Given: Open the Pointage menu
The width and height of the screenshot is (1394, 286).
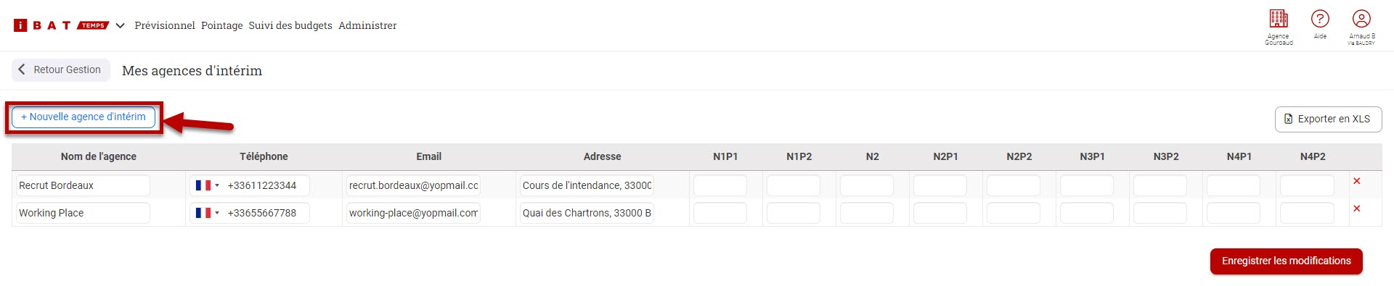Looking at the screenshot, I should pos(222,25).
